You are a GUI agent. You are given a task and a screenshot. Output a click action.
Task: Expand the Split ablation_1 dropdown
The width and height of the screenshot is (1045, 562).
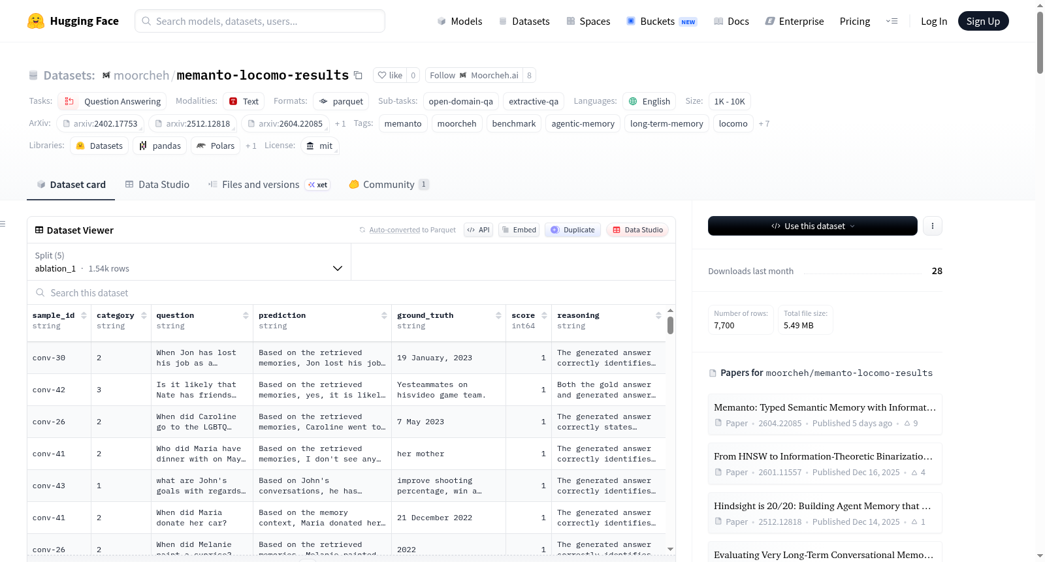189,262
